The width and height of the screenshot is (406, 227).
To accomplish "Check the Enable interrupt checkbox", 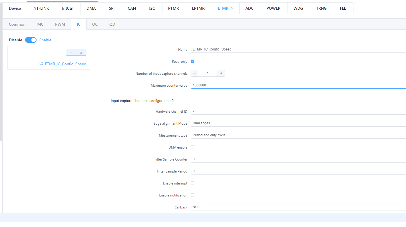I will click(x=192, y=183).
